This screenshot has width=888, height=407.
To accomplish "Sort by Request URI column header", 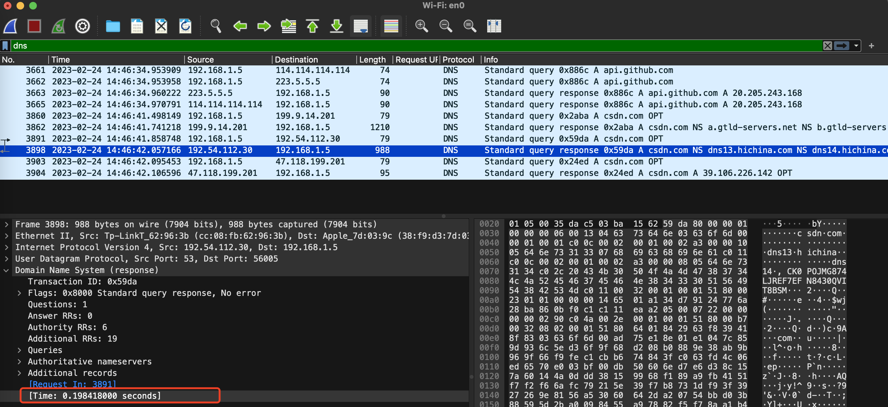I will [x=416, y=60].
